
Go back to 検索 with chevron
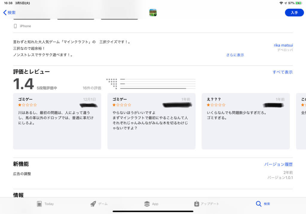9,13
